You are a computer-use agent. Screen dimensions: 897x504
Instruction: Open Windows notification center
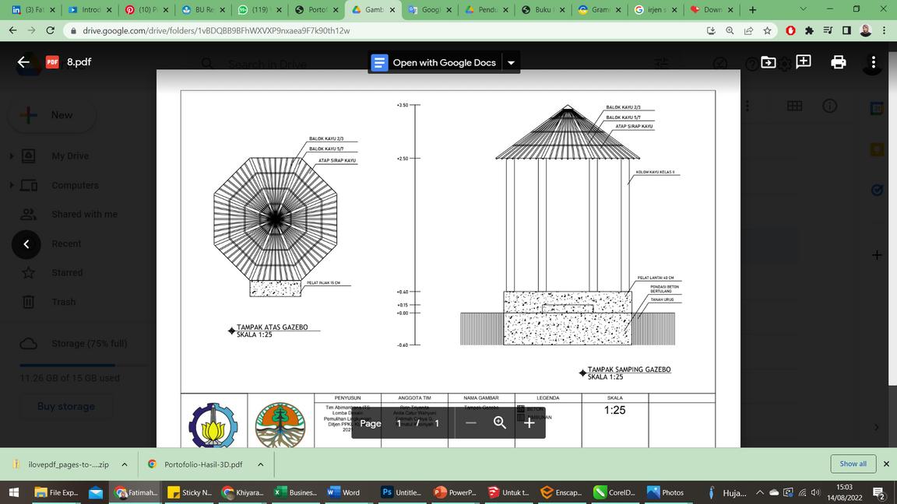coord(880,492)
